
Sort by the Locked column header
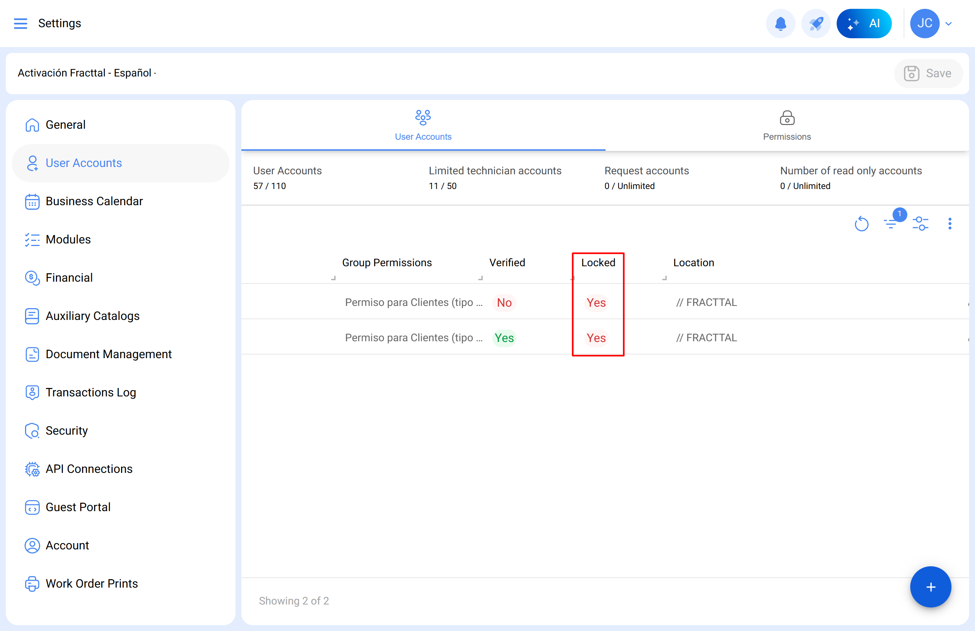pyautogui.click(x=598, y=263)
